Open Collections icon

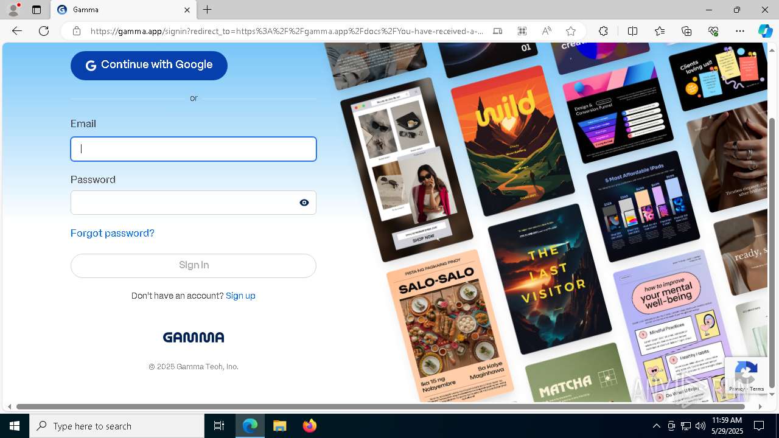[x=686, y=31]
